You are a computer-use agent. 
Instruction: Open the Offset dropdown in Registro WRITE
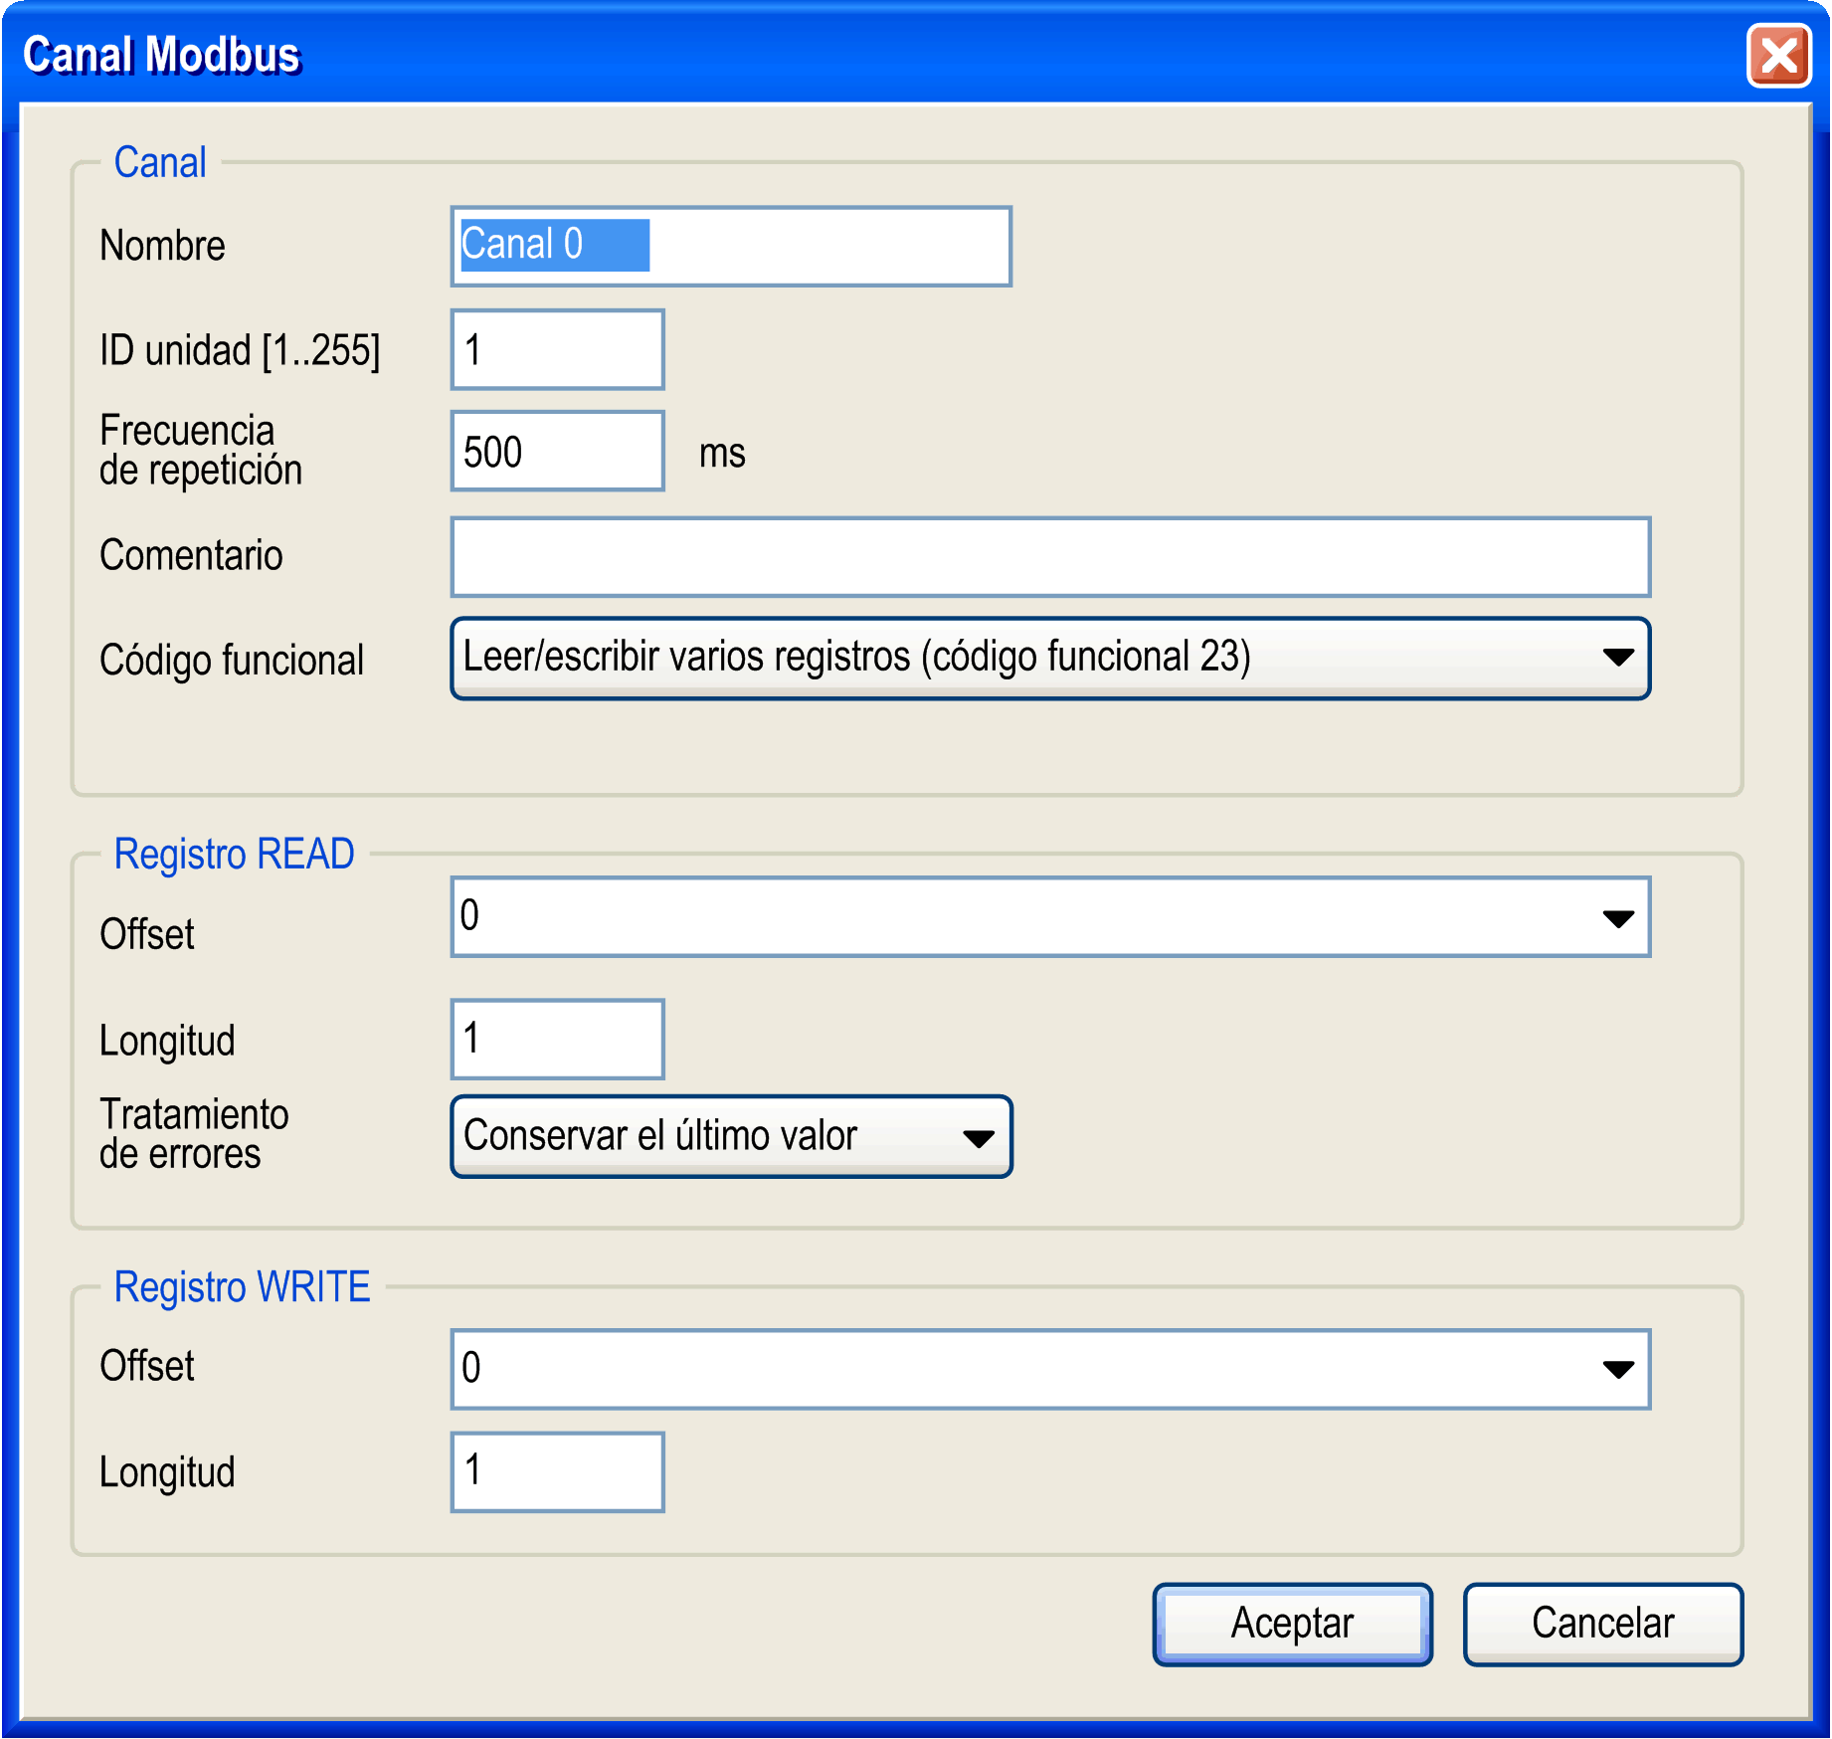(x=1044, y=1369)
